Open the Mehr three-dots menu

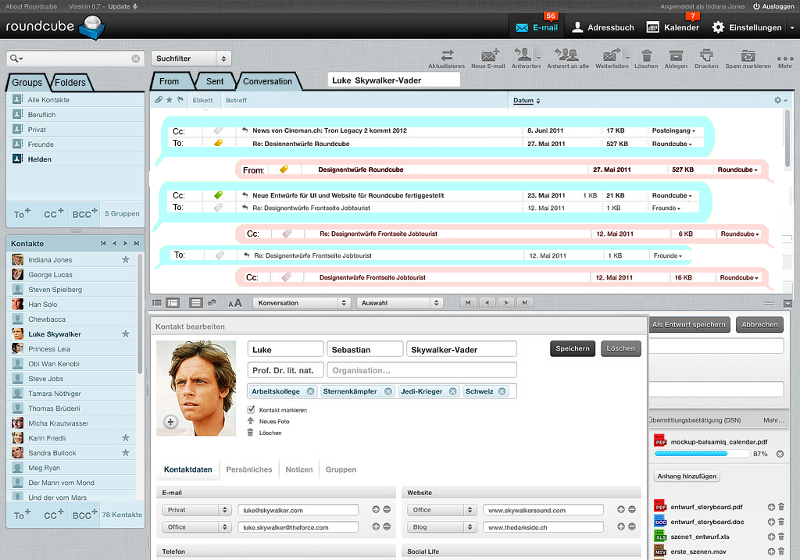tap(785, 58)
